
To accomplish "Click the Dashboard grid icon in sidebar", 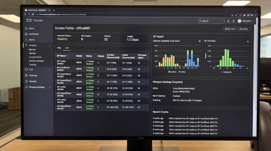I will click(26, 34).
